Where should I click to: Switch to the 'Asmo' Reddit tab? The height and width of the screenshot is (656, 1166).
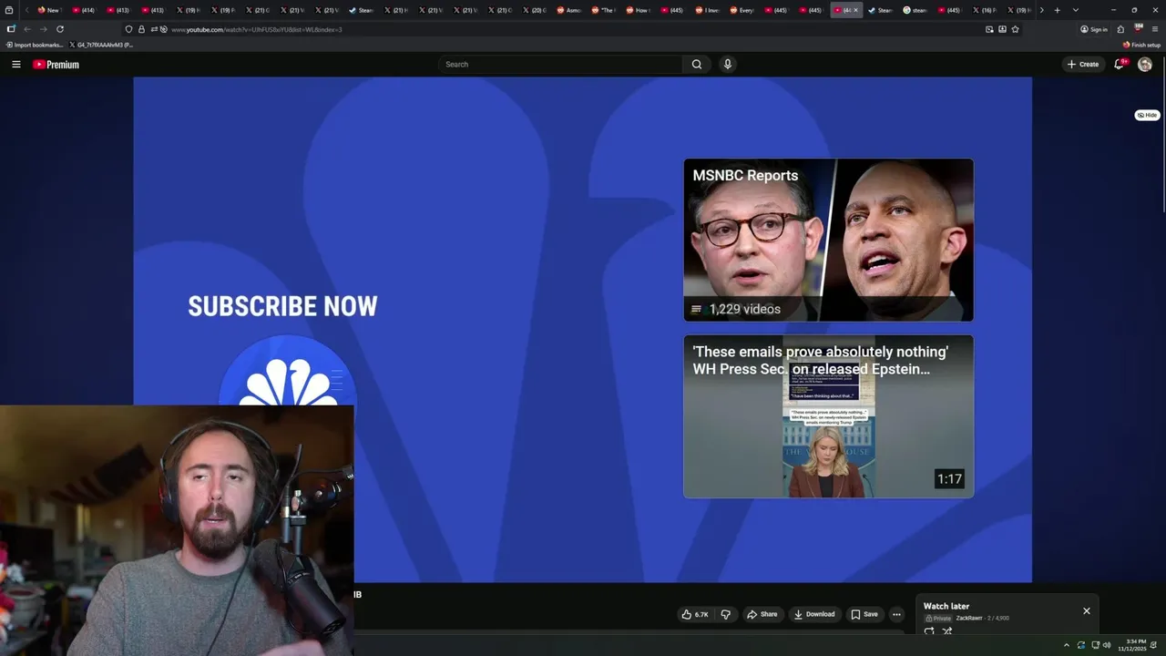569,10
